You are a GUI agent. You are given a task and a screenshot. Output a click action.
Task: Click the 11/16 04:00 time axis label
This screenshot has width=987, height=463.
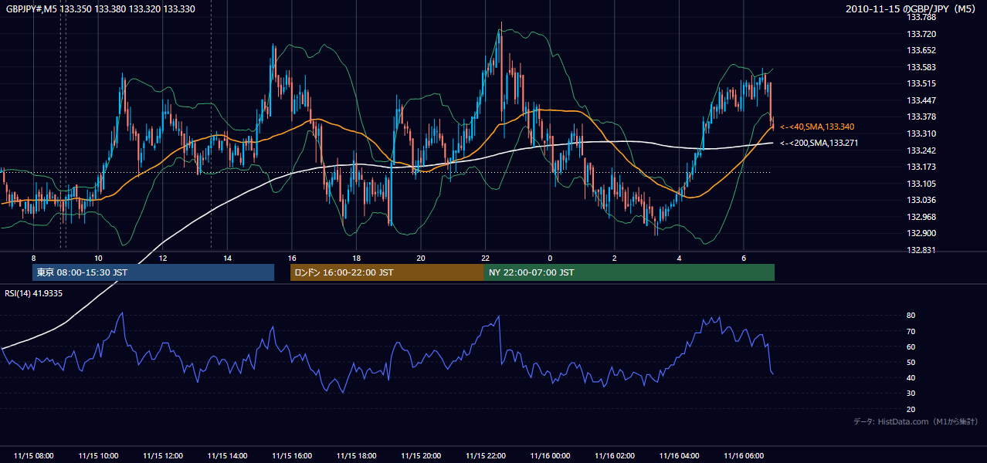coord(679,456)
